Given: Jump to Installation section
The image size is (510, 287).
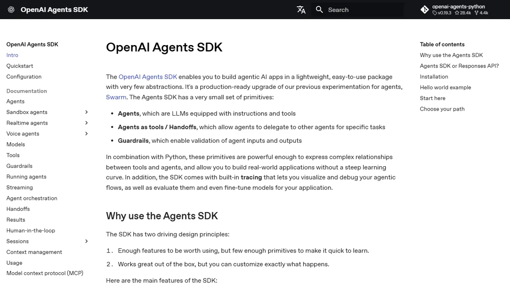Looking at the screenshot, I should click(x=434, y=77).
